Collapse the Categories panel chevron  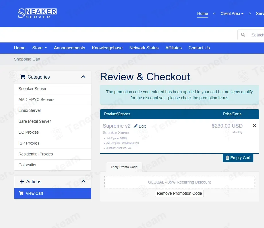click(x=83, y=77)
